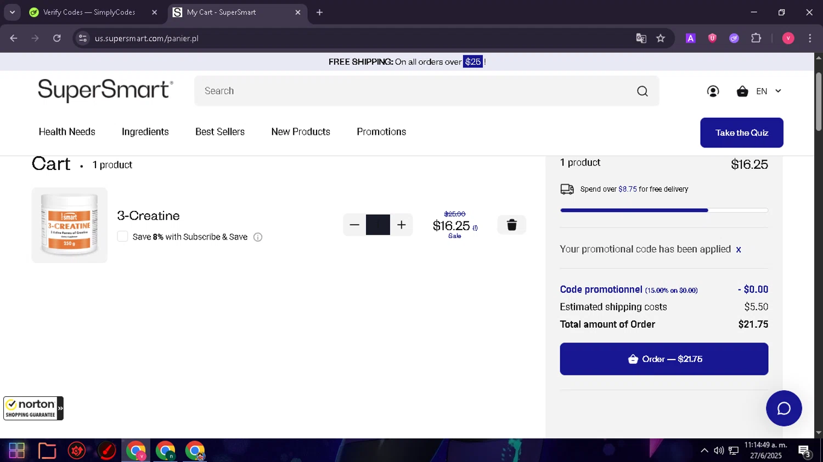823x462 pixels.
Task: Click the Estimated shipping costs label
Action: (x=613, y=307)
